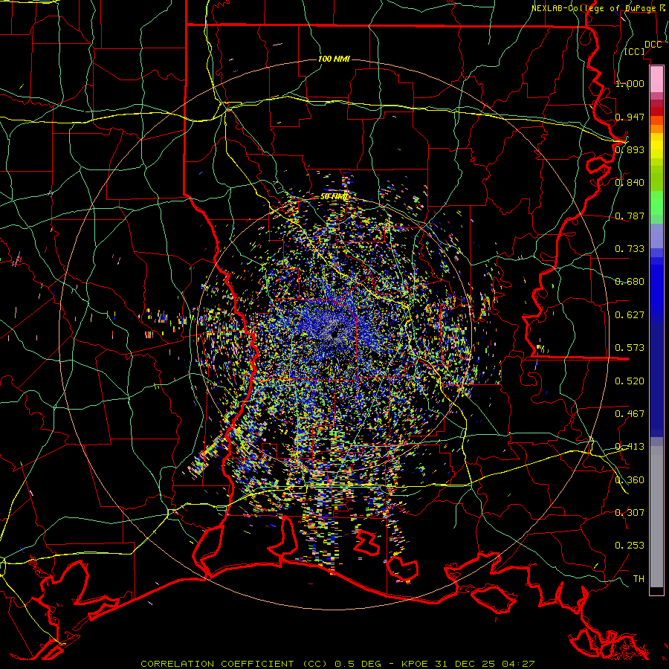The height and width of the screenshot is (669, 669).
Task: Click the 04:27 timestamp in the footer
Action: (518, 664)
